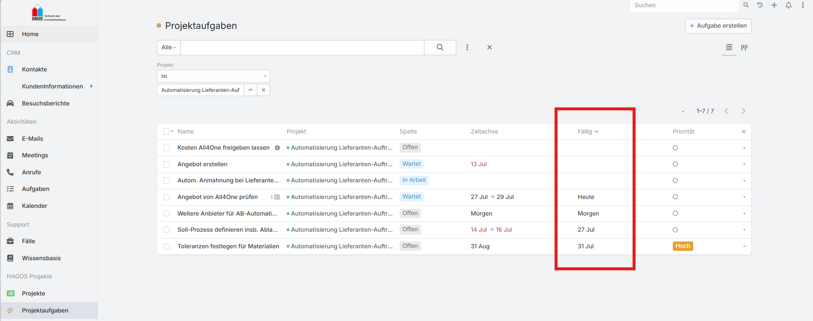Toggle the select-all checkbox in header

click(166, 131)
